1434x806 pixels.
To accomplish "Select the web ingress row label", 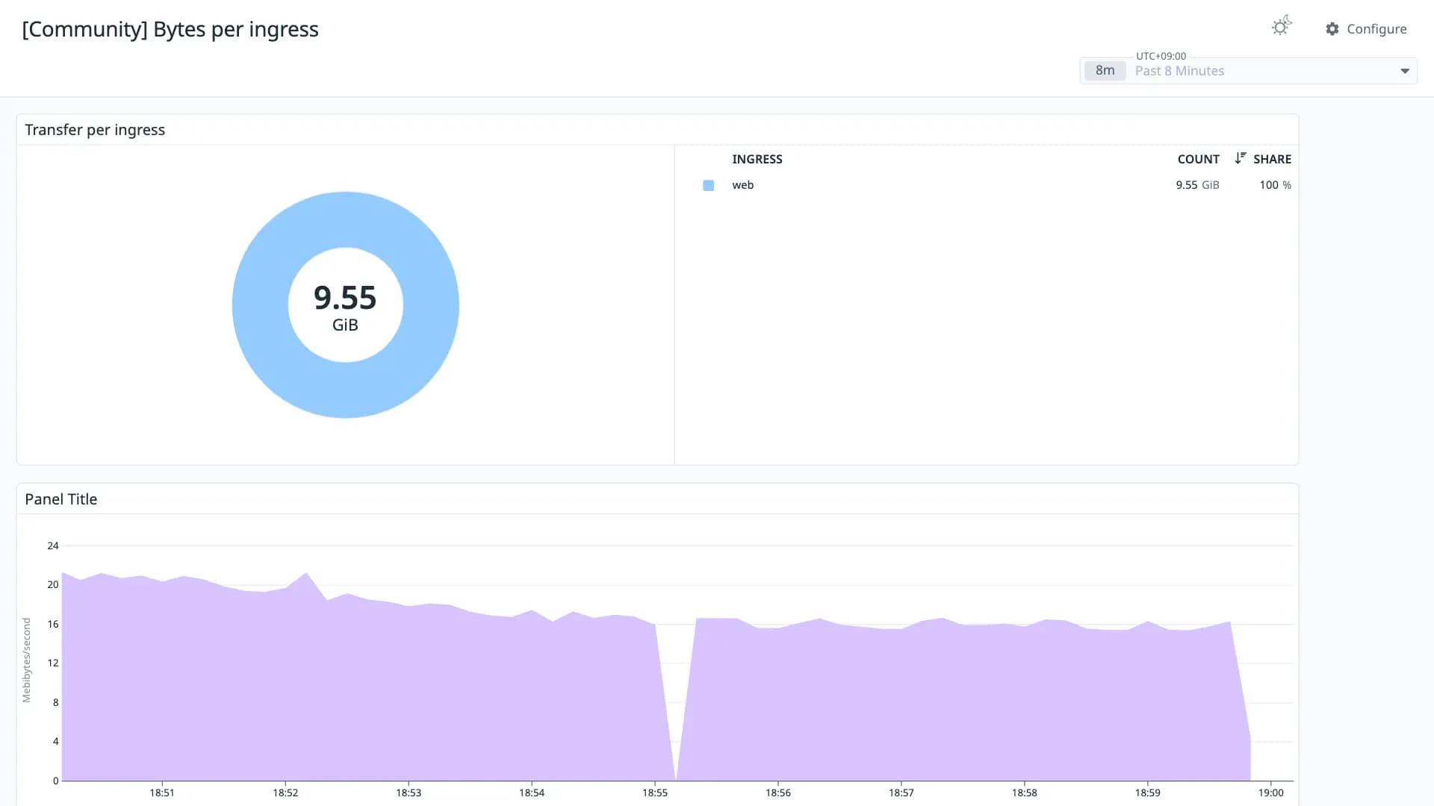I will click(x=743, y=185).
